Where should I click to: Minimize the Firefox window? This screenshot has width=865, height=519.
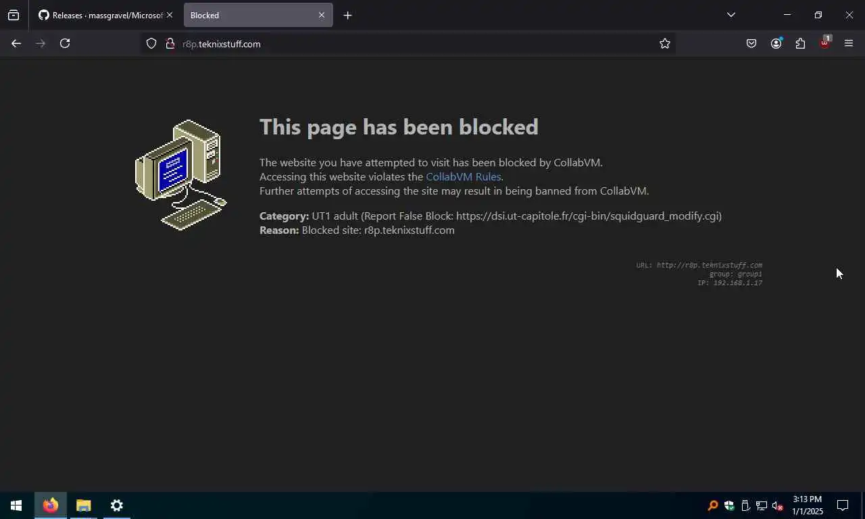pyautogui.click(x=787, y=15)
